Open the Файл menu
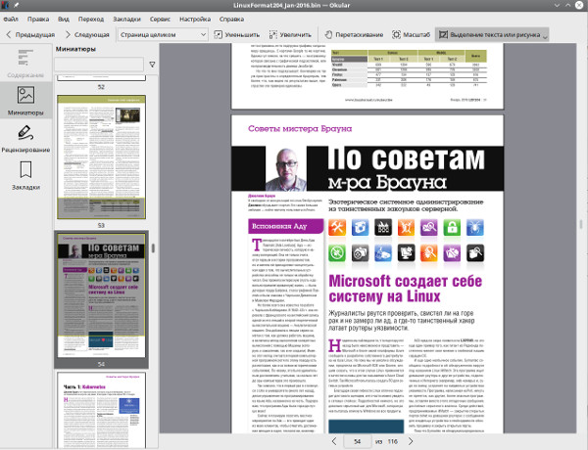Viewport: 588px width, 450px height. click(x=11, y=20)
